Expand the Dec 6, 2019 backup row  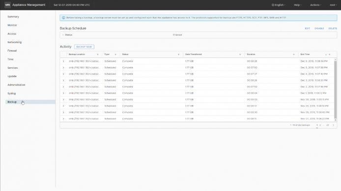[63, 61]
